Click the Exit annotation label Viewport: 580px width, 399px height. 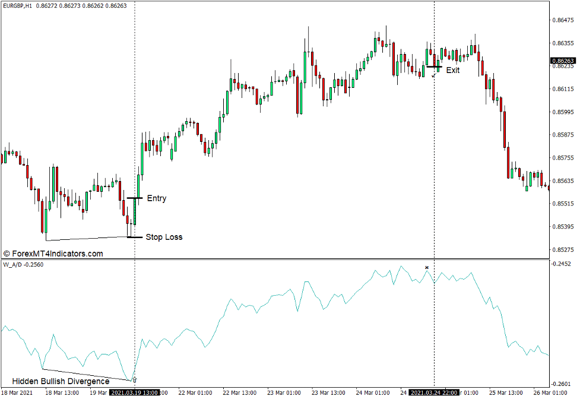click(454, 70)
